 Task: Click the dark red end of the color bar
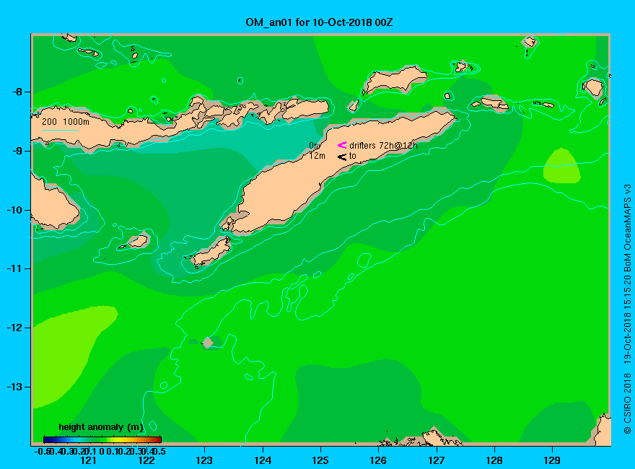click(x=159, y=439)
